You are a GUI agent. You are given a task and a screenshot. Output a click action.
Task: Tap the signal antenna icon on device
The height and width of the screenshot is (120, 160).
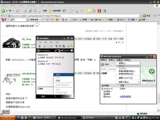coord(59,50)
